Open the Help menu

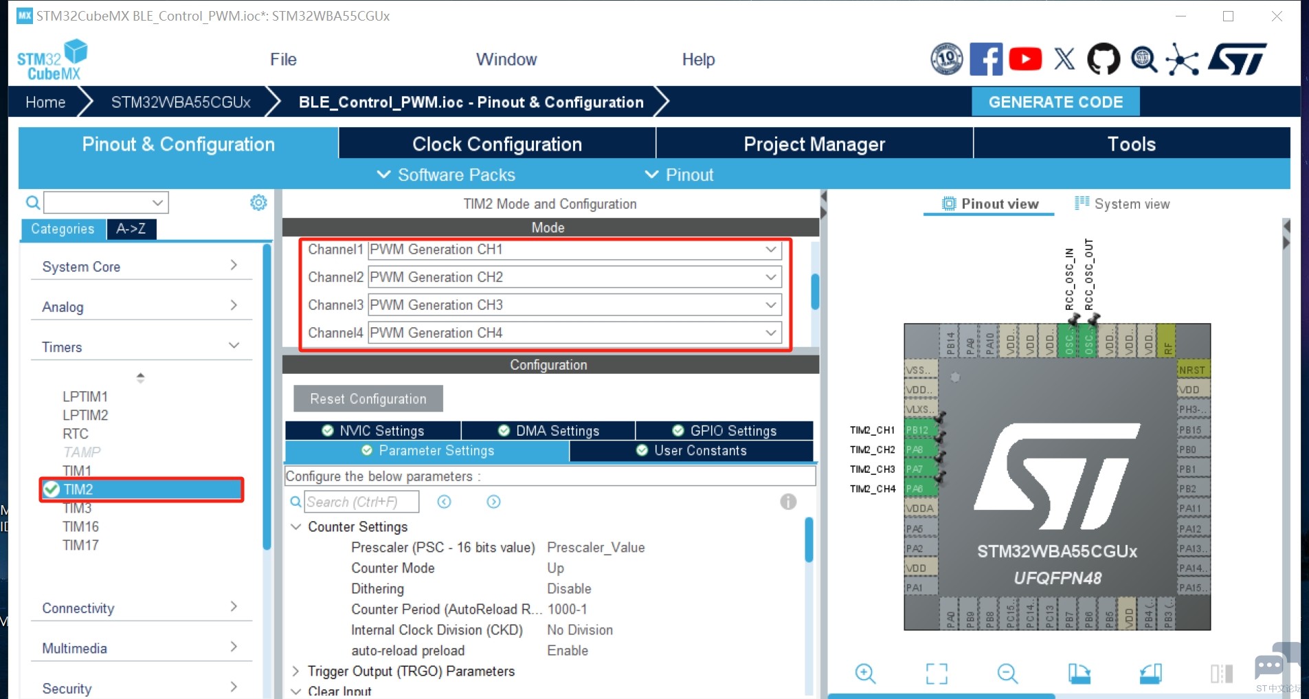point(698,59)
